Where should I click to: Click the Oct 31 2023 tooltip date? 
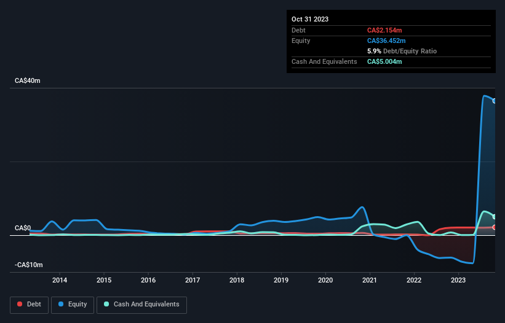click(x=310, y=19)
